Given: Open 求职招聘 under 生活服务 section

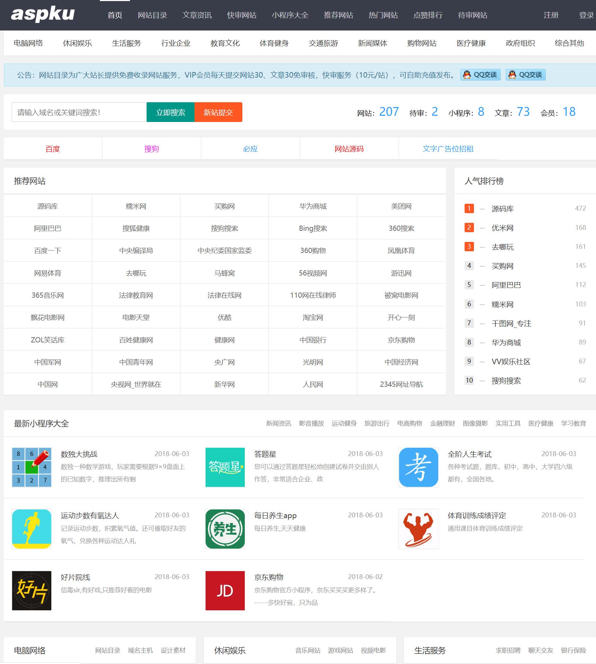Looking at the screenshot, I should click(x=508, y=650).
